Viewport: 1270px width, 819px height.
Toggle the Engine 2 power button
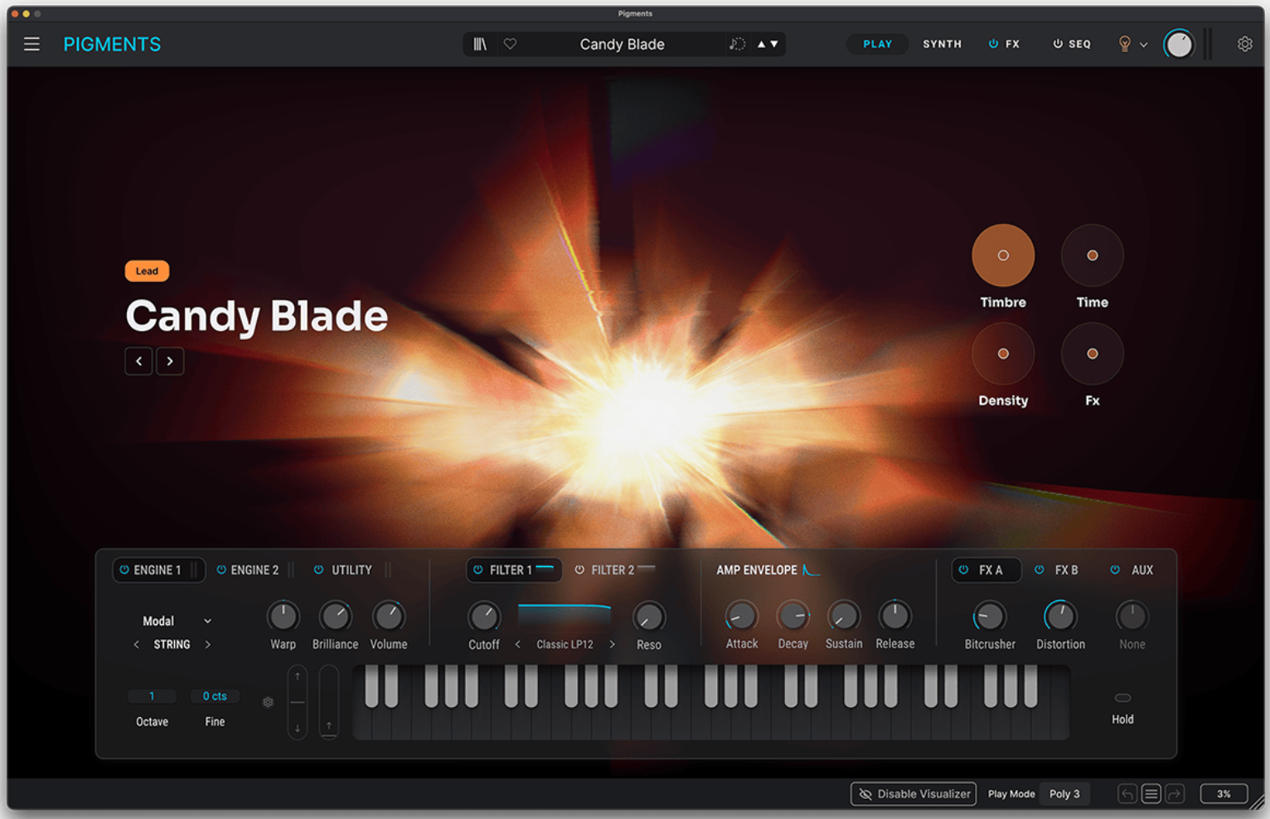click(221, 569)
